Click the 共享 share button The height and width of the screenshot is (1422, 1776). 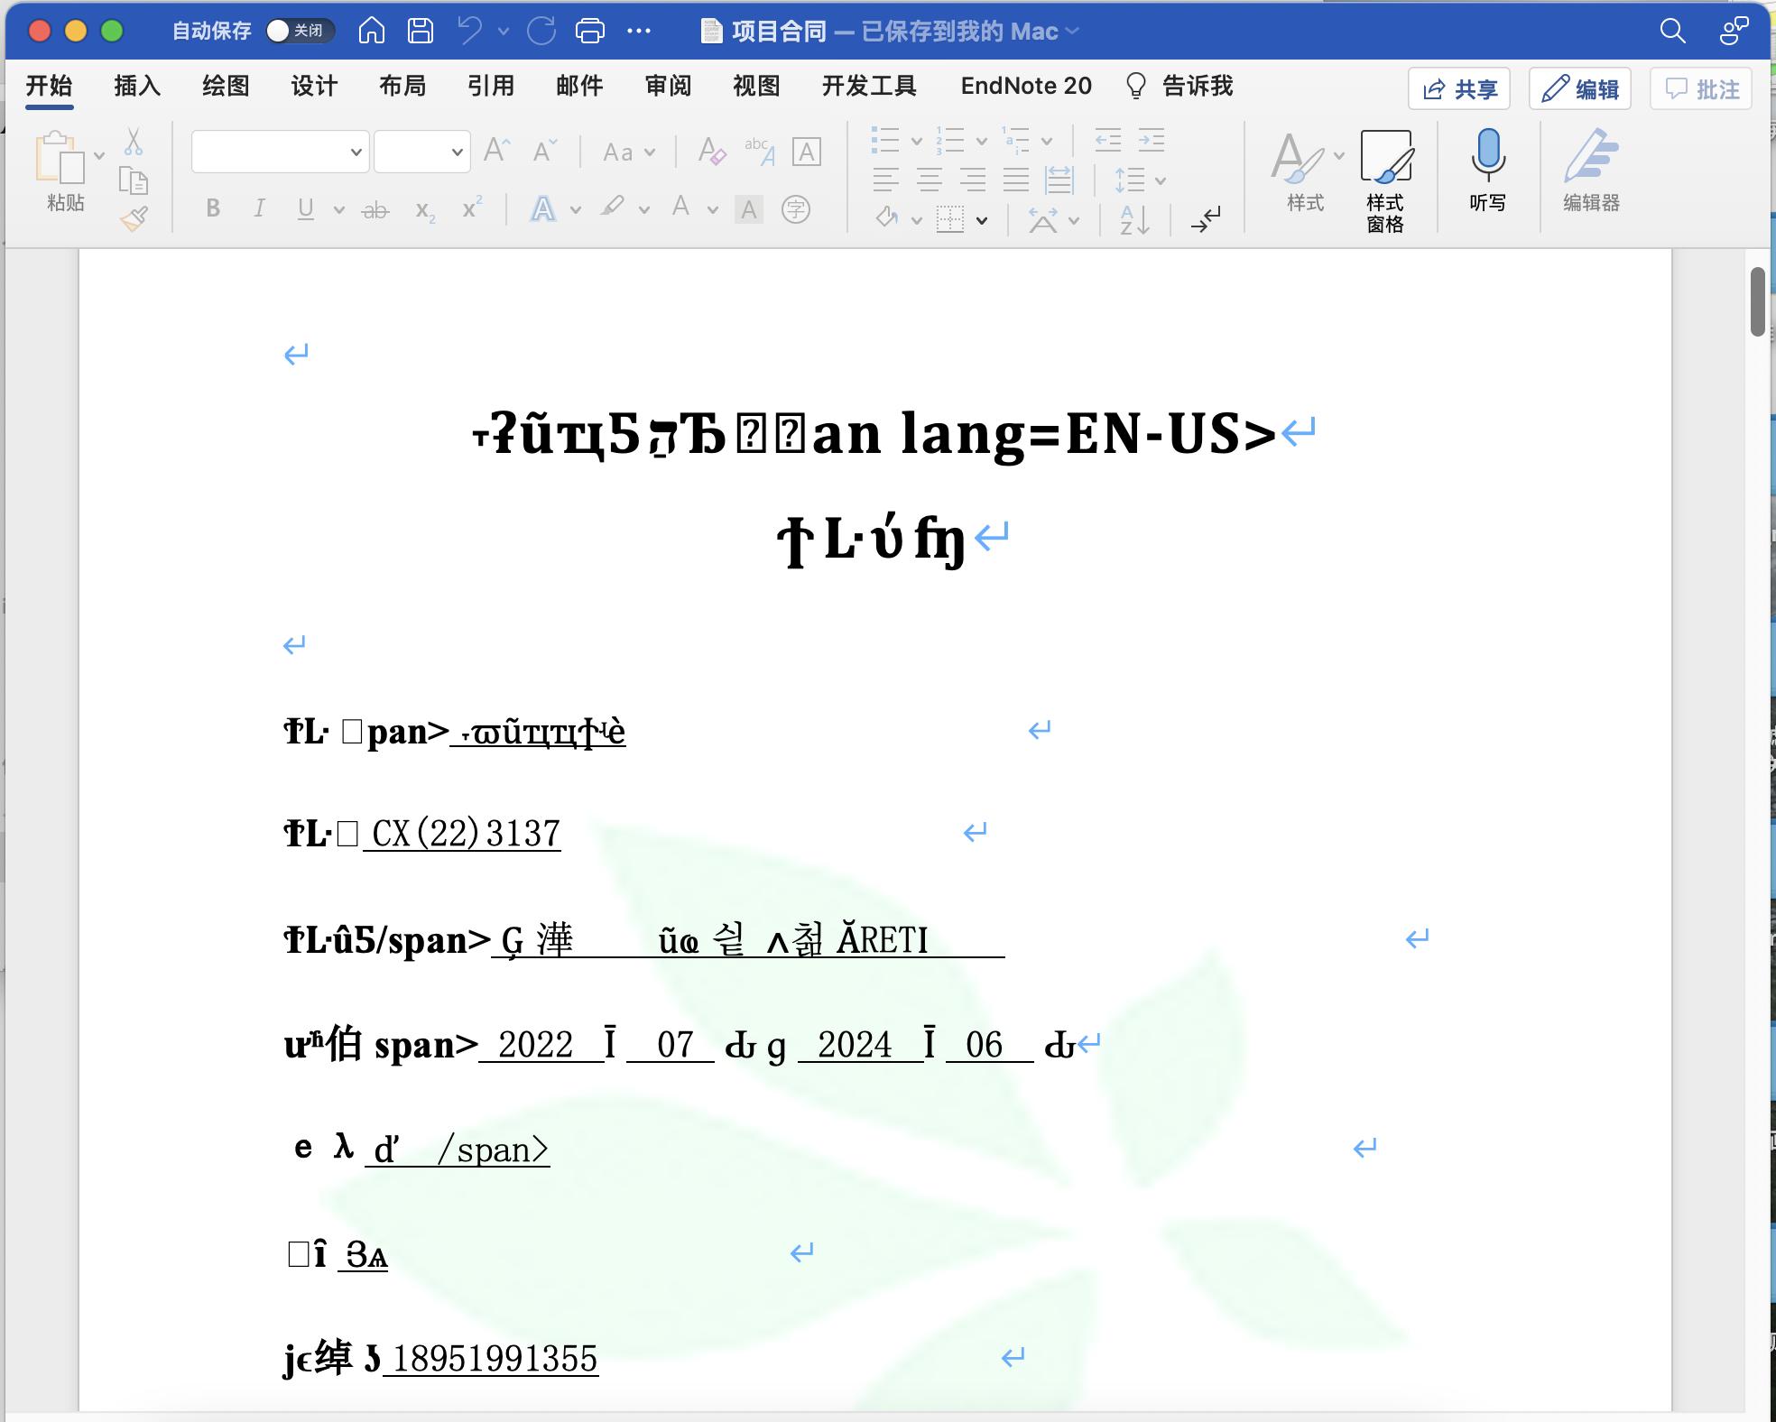[x=1459, y=89]
